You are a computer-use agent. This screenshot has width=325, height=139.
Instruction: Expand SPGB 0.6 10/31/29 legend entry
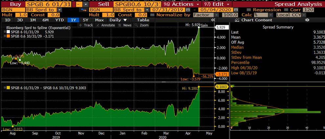coord(5,36)
